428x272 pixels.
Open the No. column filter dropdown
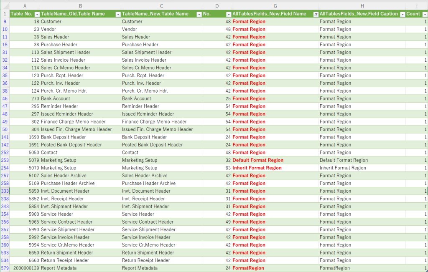point(229,15)
